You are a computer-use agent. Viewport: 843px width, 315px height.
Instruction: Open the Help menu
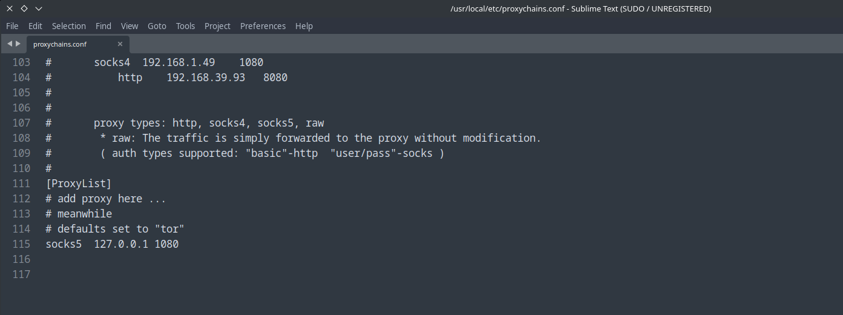pos(304,26)
